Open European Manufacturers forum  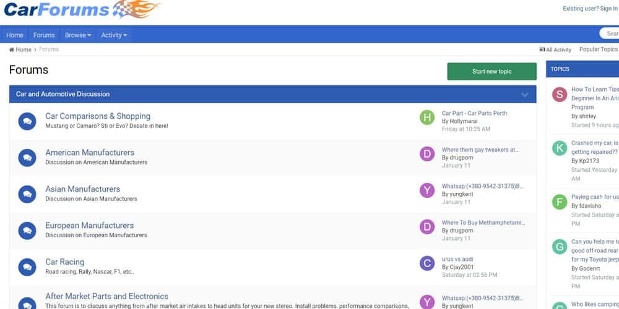coord(90,226)
